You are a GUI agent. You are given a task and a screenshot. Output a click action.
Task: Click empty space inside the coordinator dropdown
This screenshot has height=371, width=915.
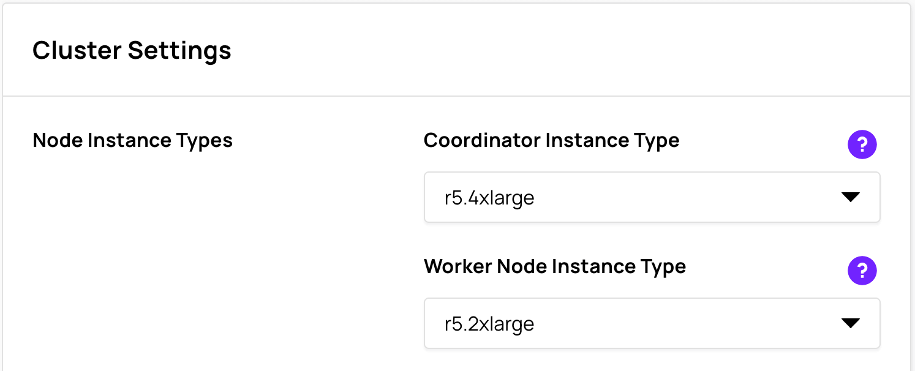pyautogui.click(x=674, y=197)
